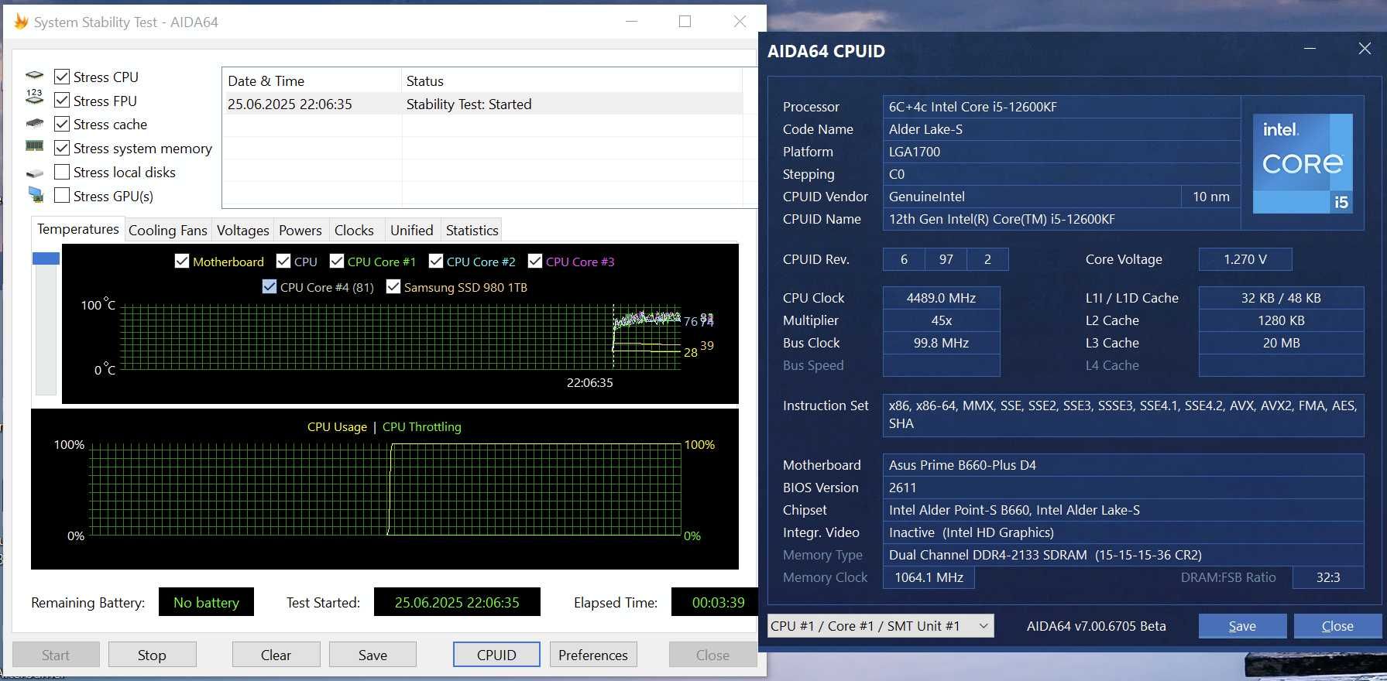Image resolution: width=1387 pixels, height=681 pixels.
Task: Click the AIDA64 flame icon in title bar
Action: (x=21, y=22)
